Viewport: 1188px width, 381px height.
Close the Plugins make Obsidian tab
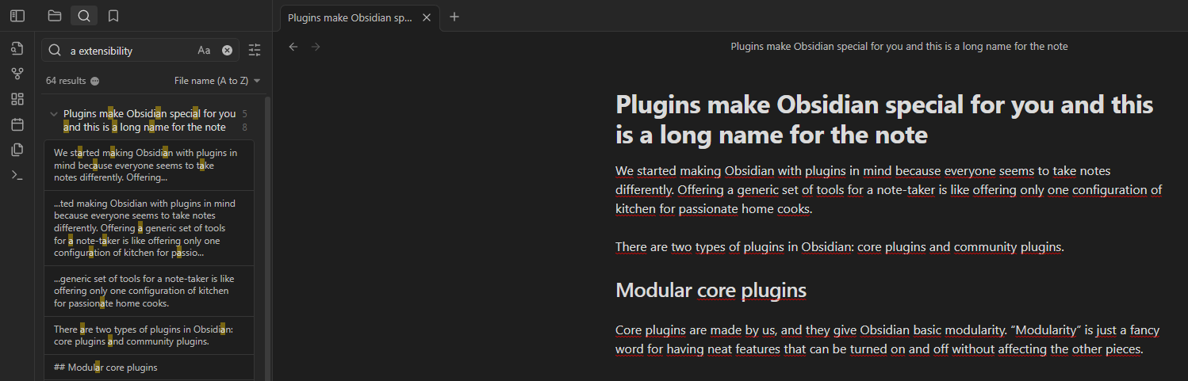point(427,17)
